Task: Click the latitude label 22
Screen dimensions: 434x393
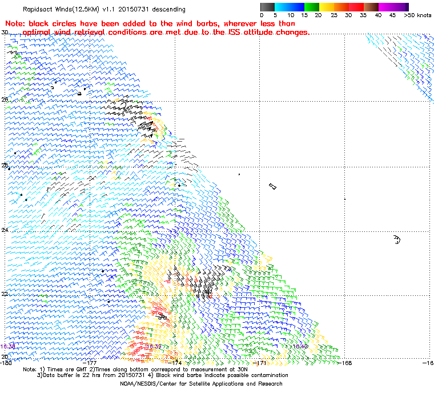Action: (x=5, y=294)
